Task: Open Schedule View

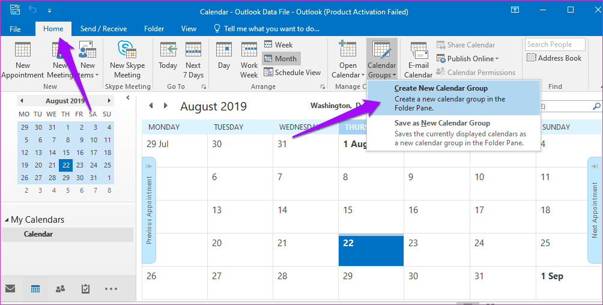Action: (292, 72)
